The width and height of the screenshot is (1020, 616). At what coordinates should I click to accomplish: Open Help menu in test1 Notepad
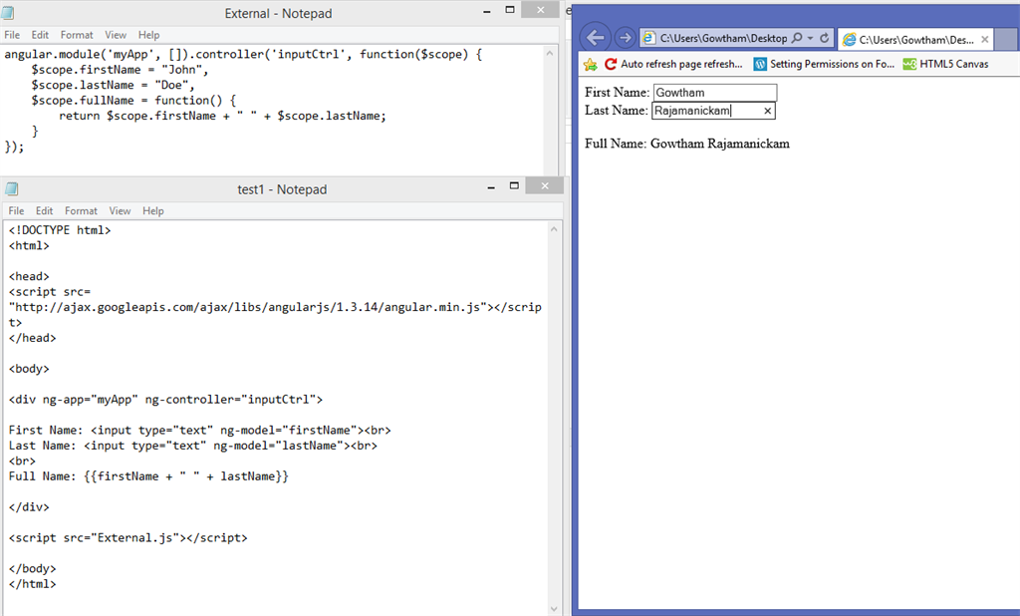tap(153, 211)
